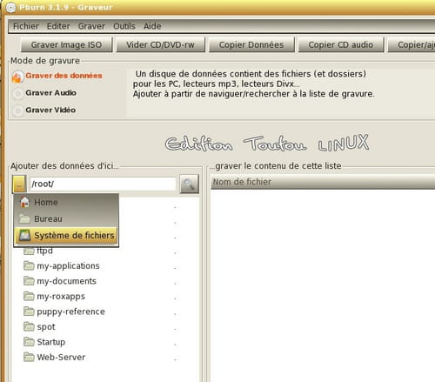
Task: Choose Système de fichiers menu entry
Action: point(66,235)
